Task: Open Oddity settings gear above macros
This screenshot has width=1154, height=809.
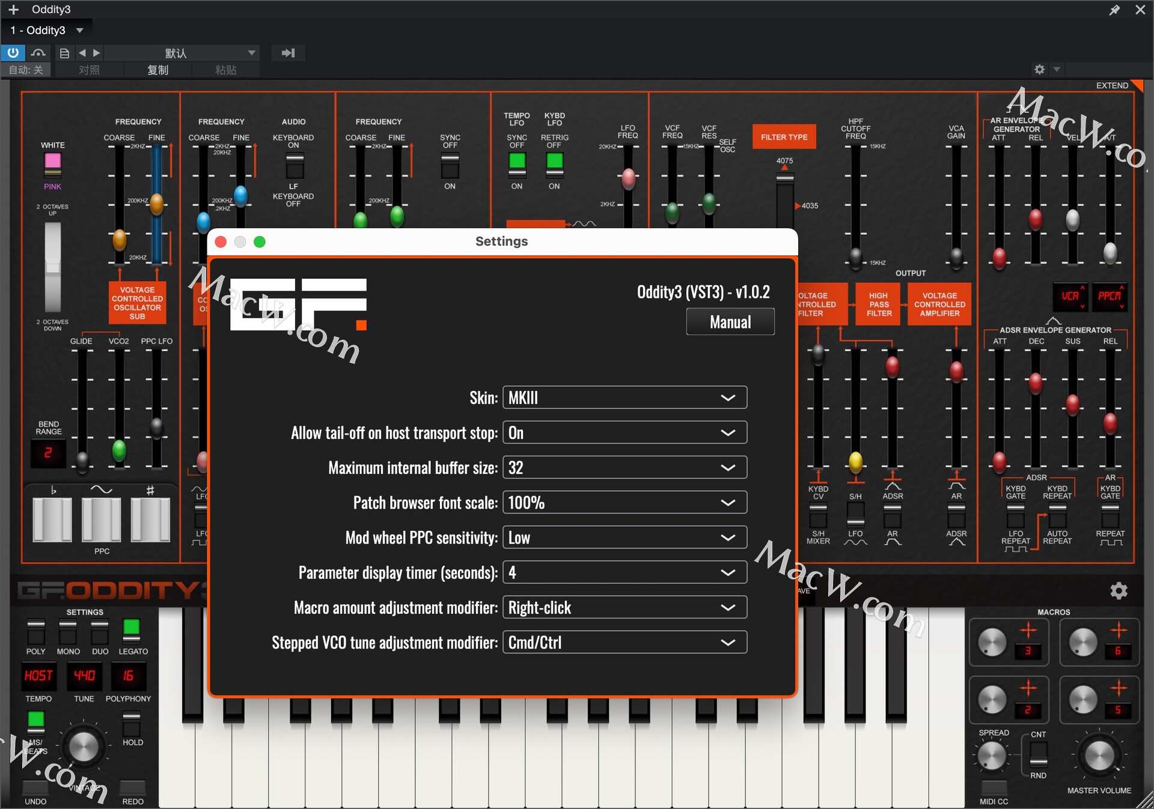Action: coord(1118,590)
